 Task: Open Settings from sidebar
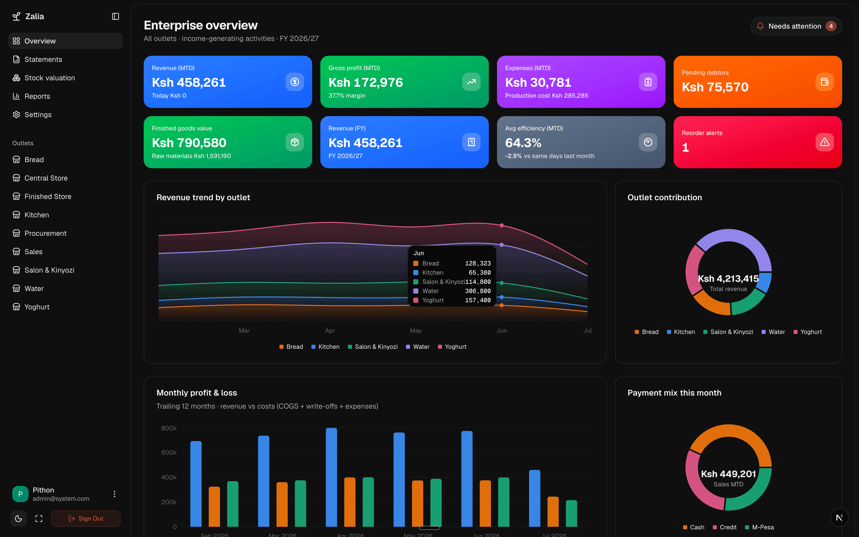(x=65, y=115)
